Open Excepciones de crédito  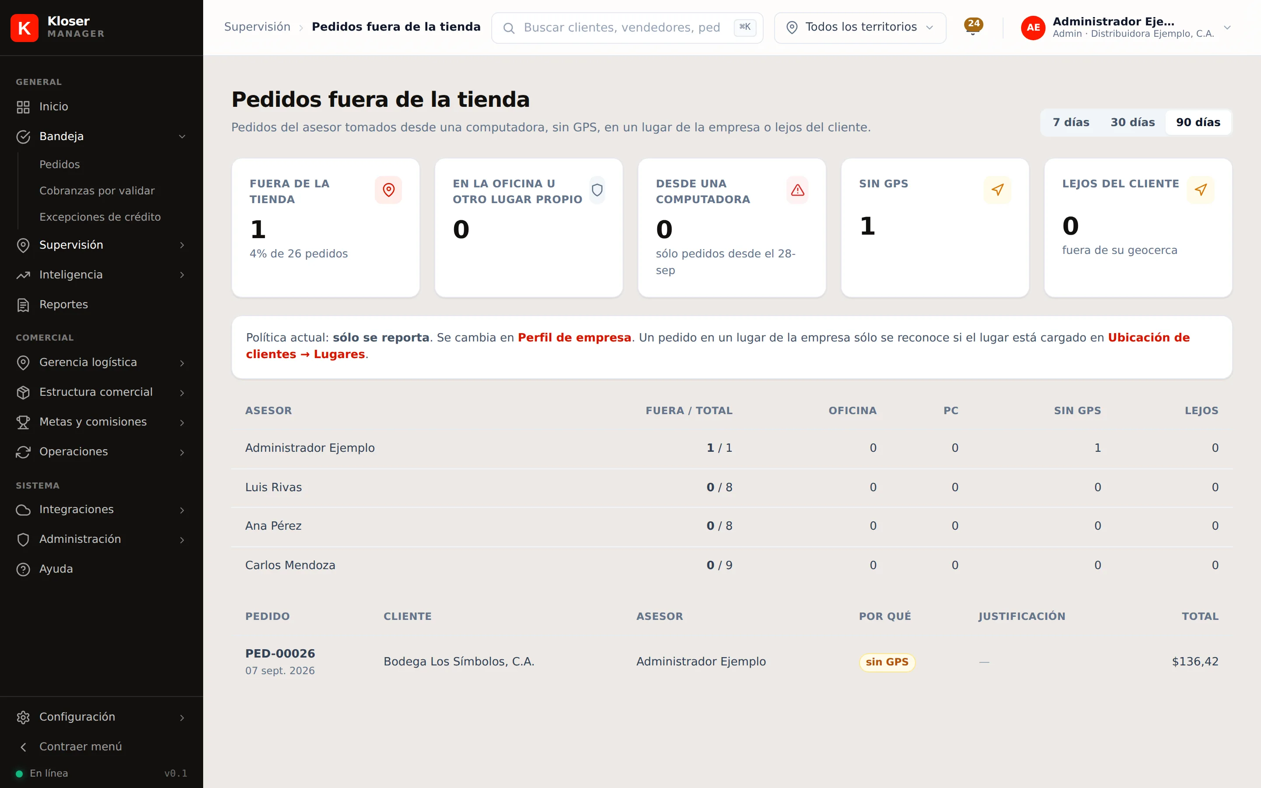(x=100, y=217)
